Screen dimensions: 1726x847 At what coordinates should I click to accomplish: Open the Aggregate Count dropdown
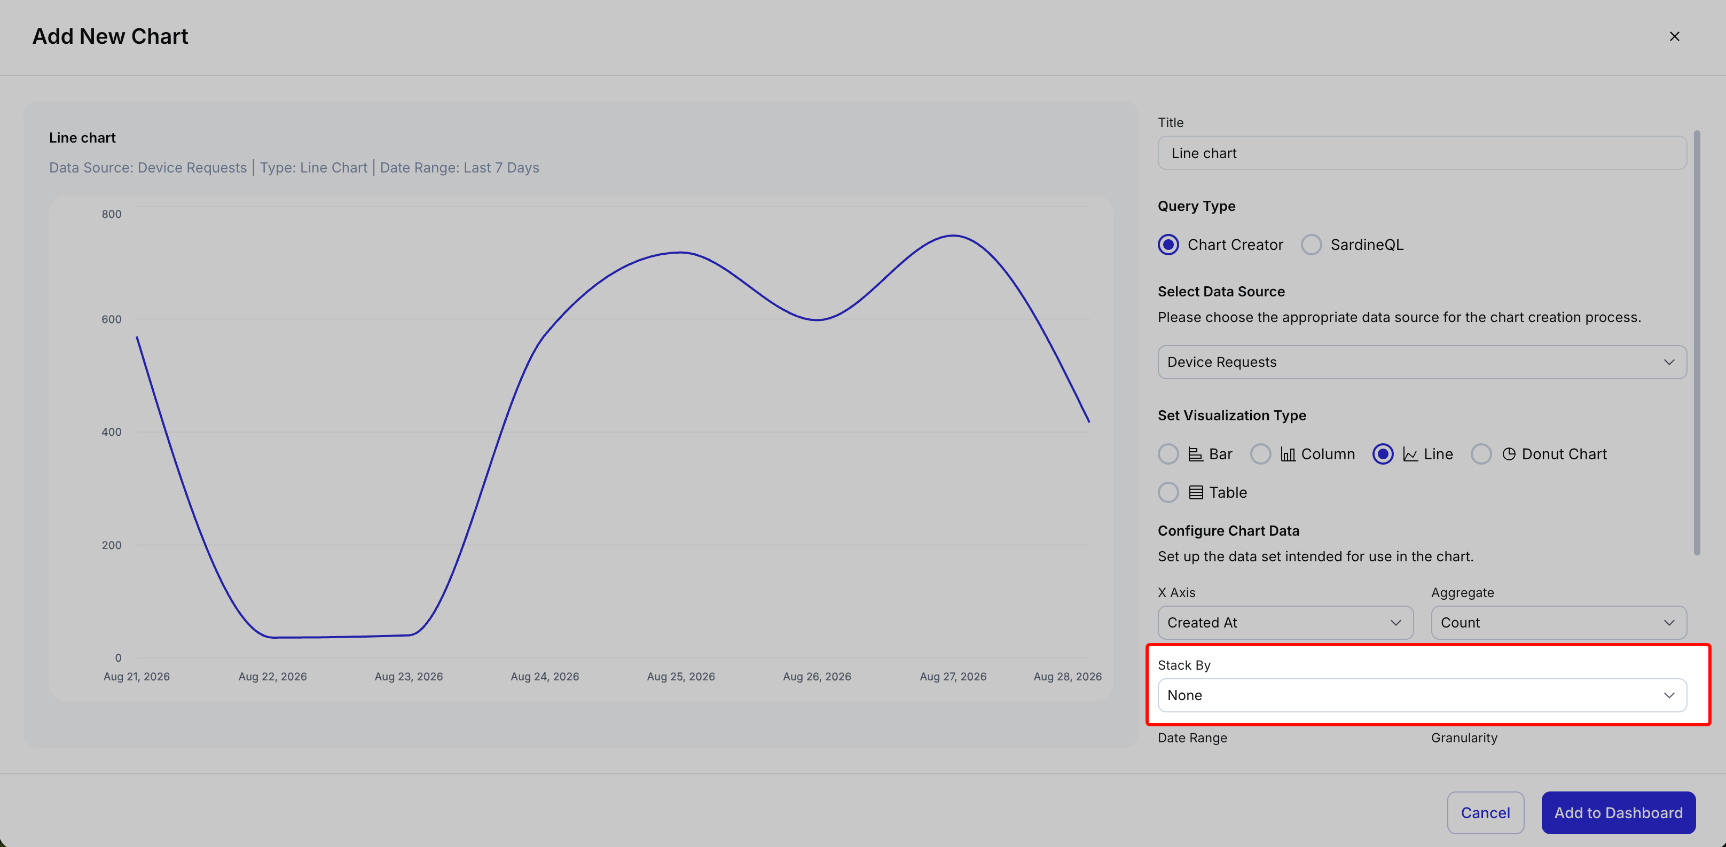click(x=1558, y=623)
